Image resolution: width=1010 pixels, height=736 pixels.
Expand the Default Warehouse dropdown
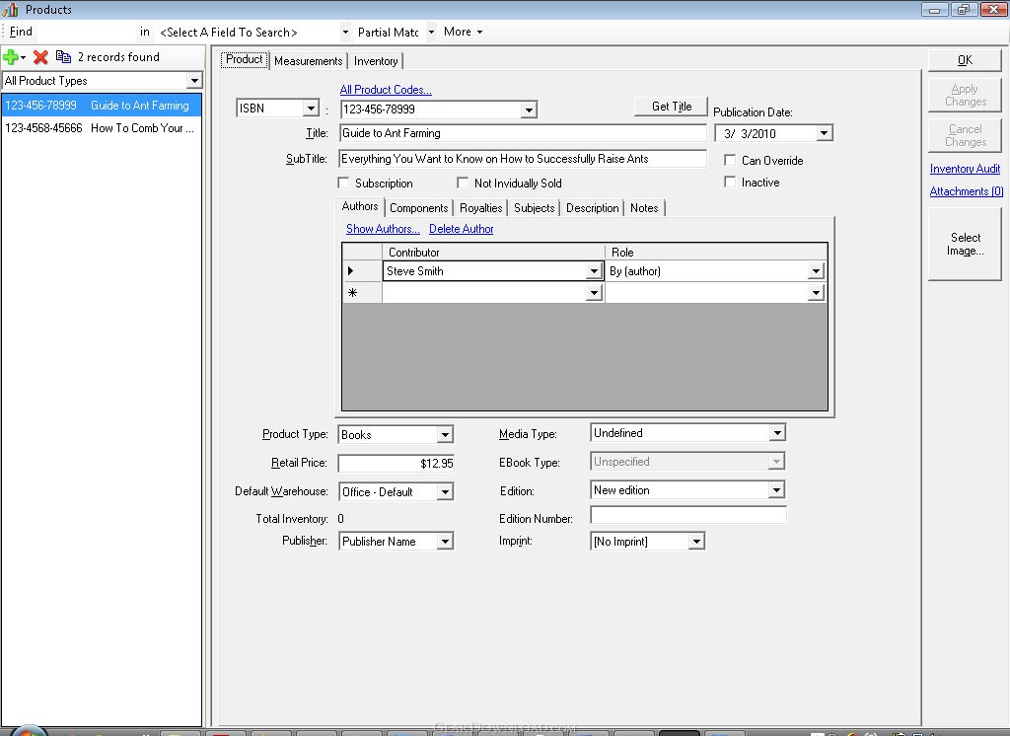(x=445, y=491)
